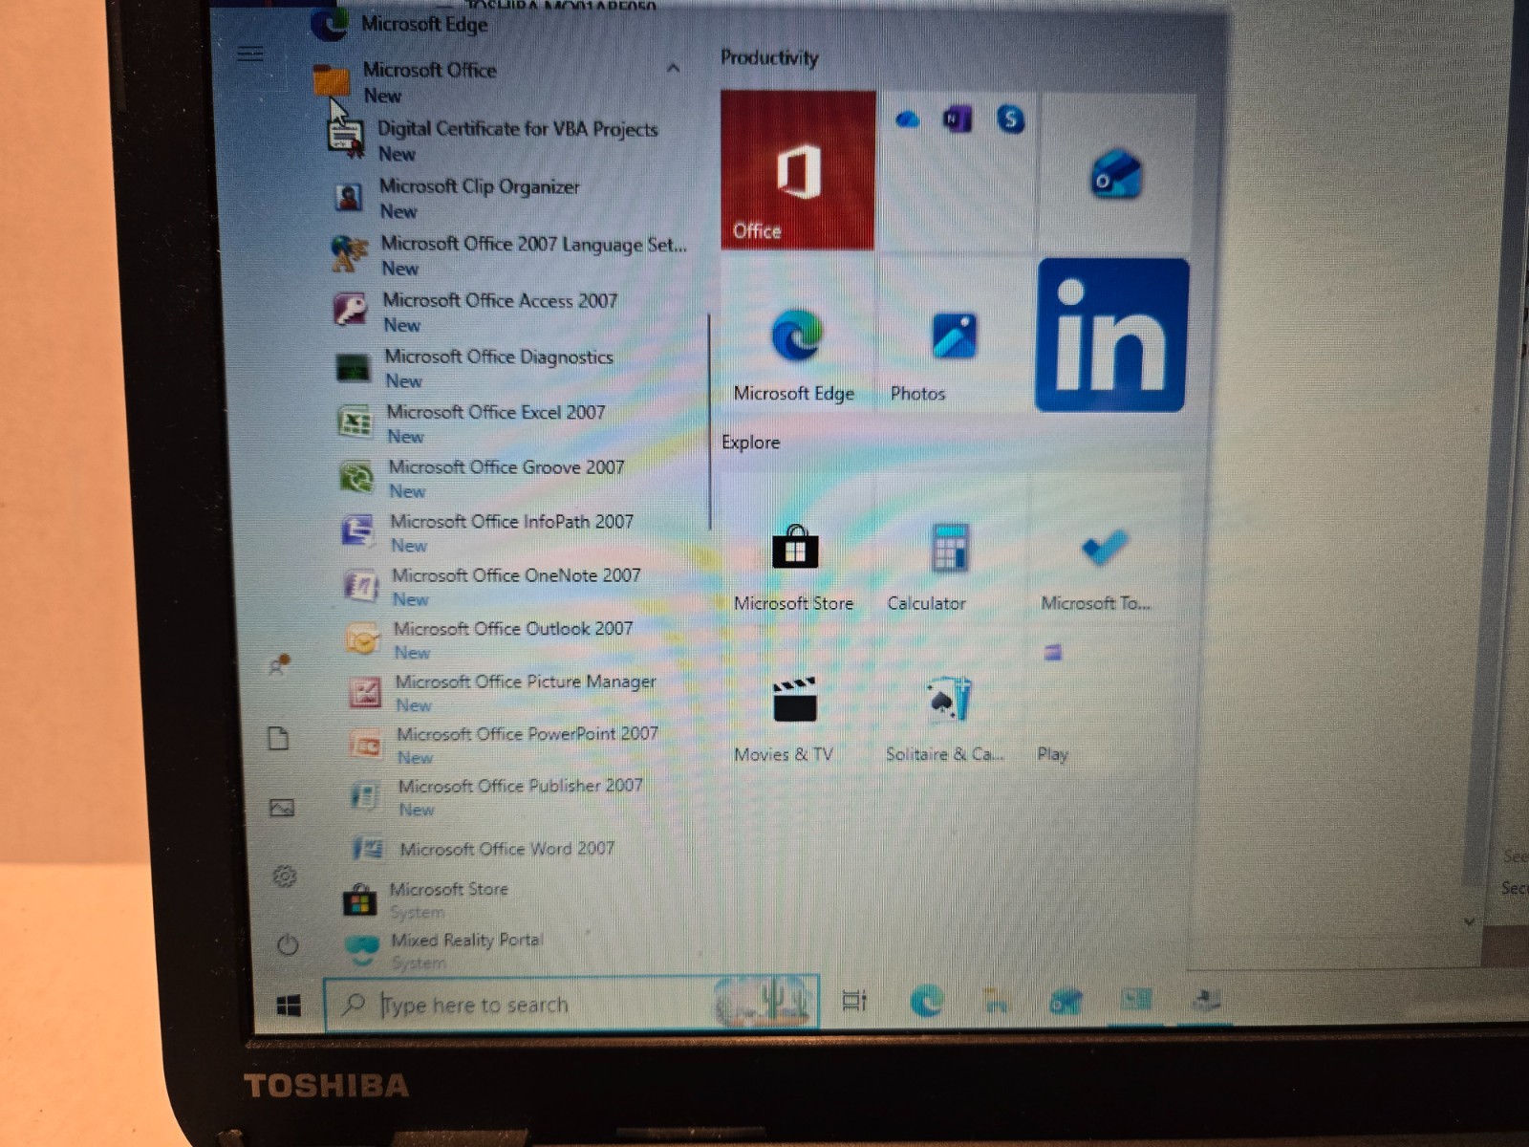Click the Microsoft Office folder icon
The height and width of the screenshot is (1147, 1529).
(332, 79)
